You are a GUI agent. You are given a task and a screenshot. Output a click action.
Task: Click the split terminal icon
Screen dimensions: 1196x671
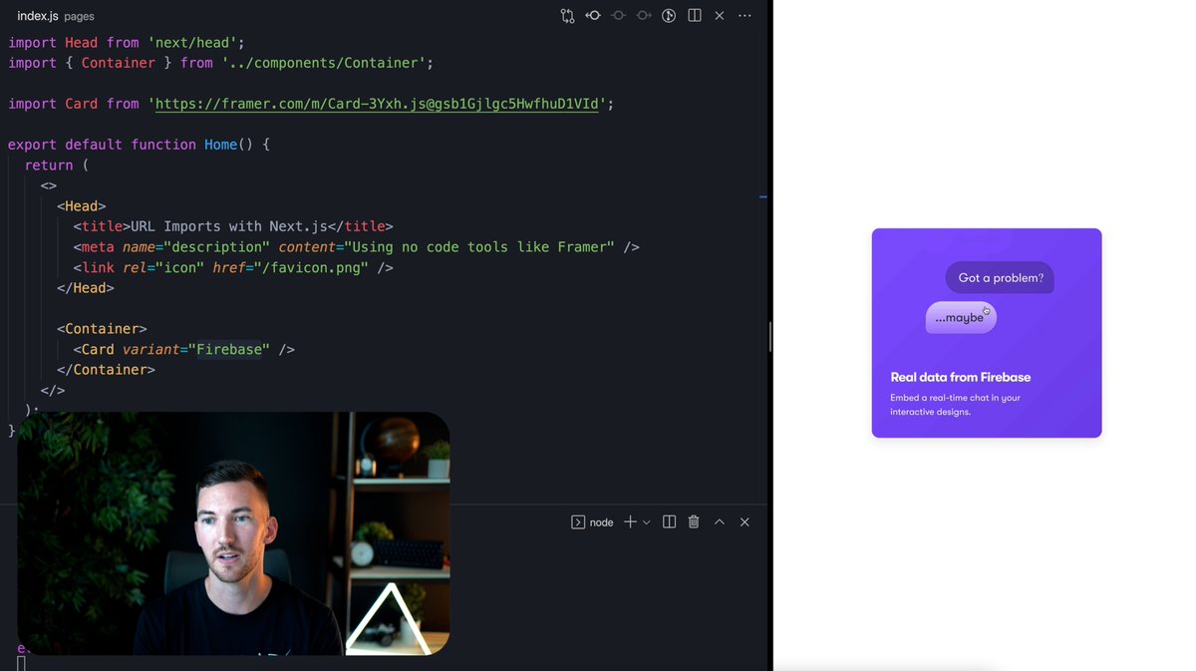pyautogui.click(x=669, y=521)
